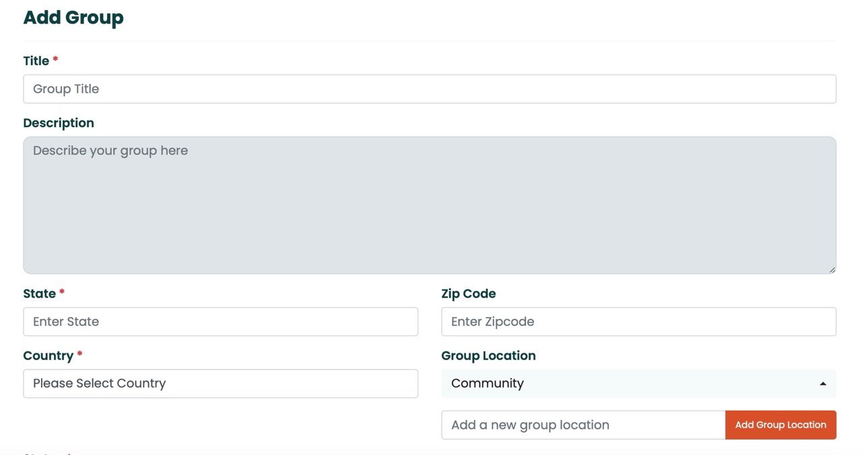The image size is (862, 455).
Task: Focus the Description text area
Action: pyautogui.click(x=429, y=205)
